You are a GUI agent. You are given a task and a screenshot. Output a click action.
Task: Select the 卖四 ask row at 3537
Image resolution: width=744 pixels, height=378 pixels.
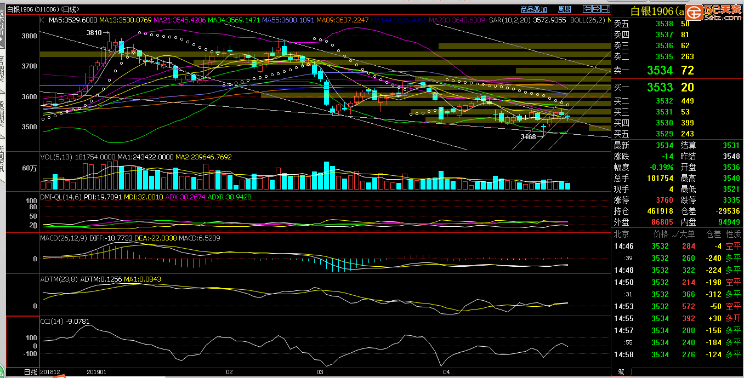[x=677, y=35]
